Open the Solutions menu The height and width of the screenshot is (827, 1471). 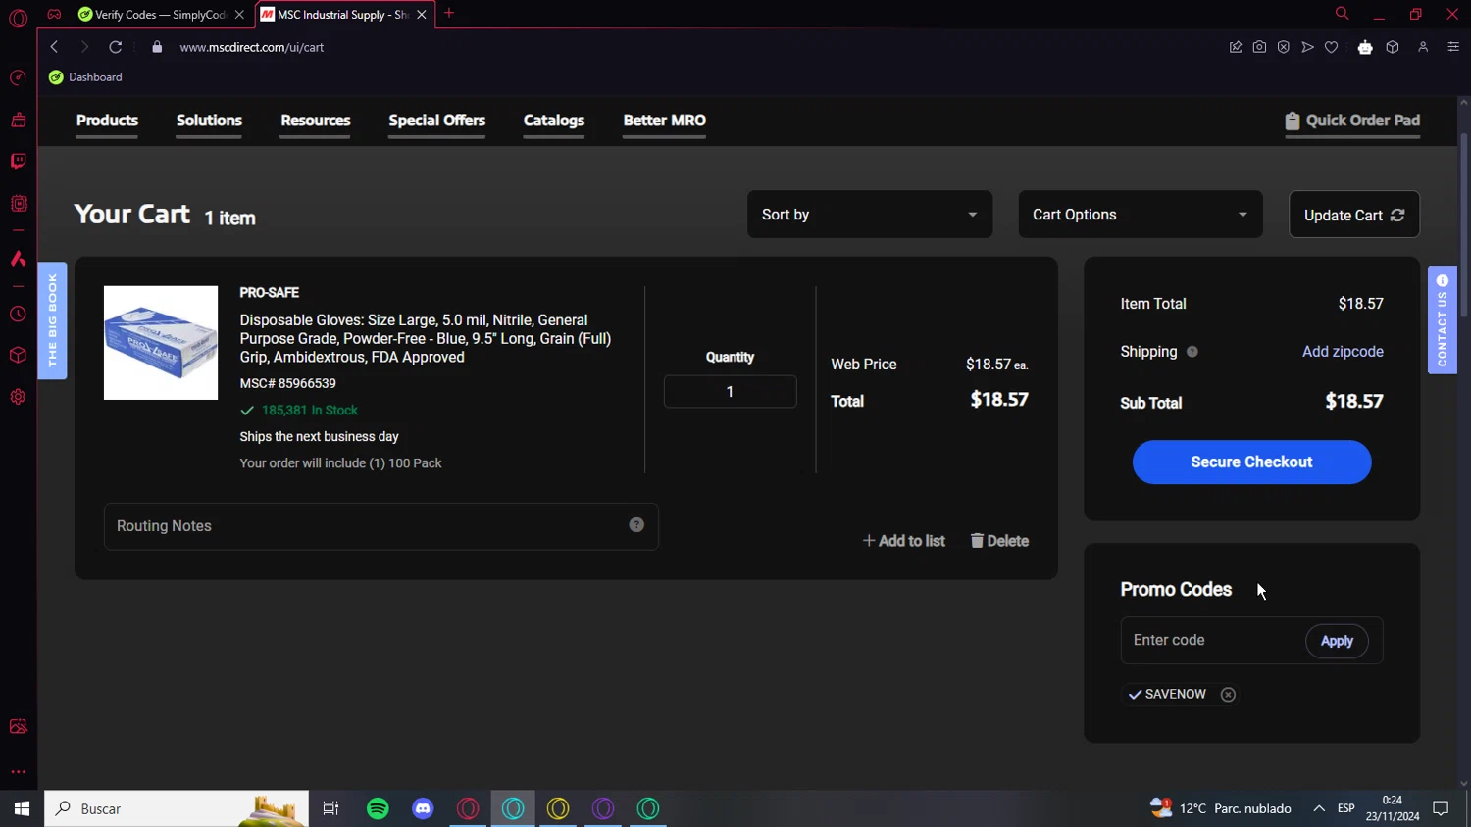click(209, 121)
